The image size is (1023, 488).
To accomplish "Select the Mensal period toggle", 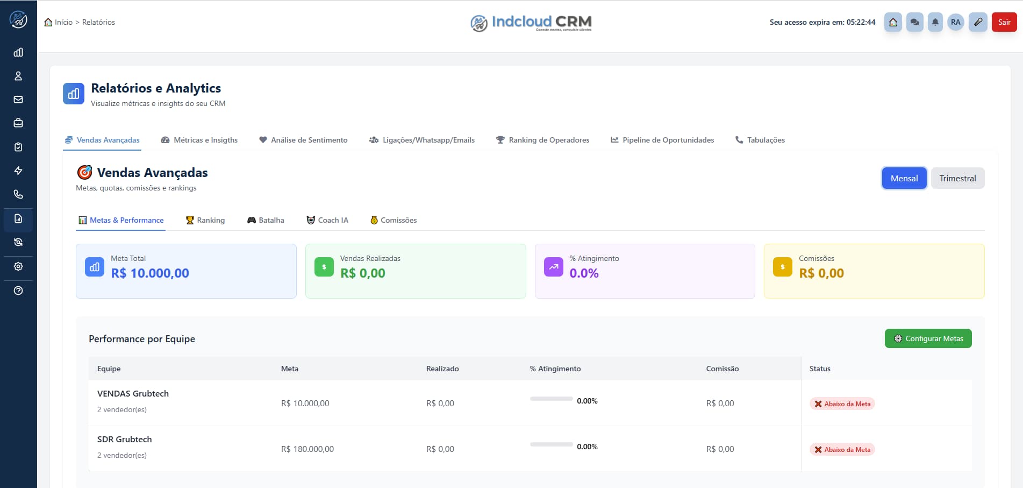I will click(904, 178).
